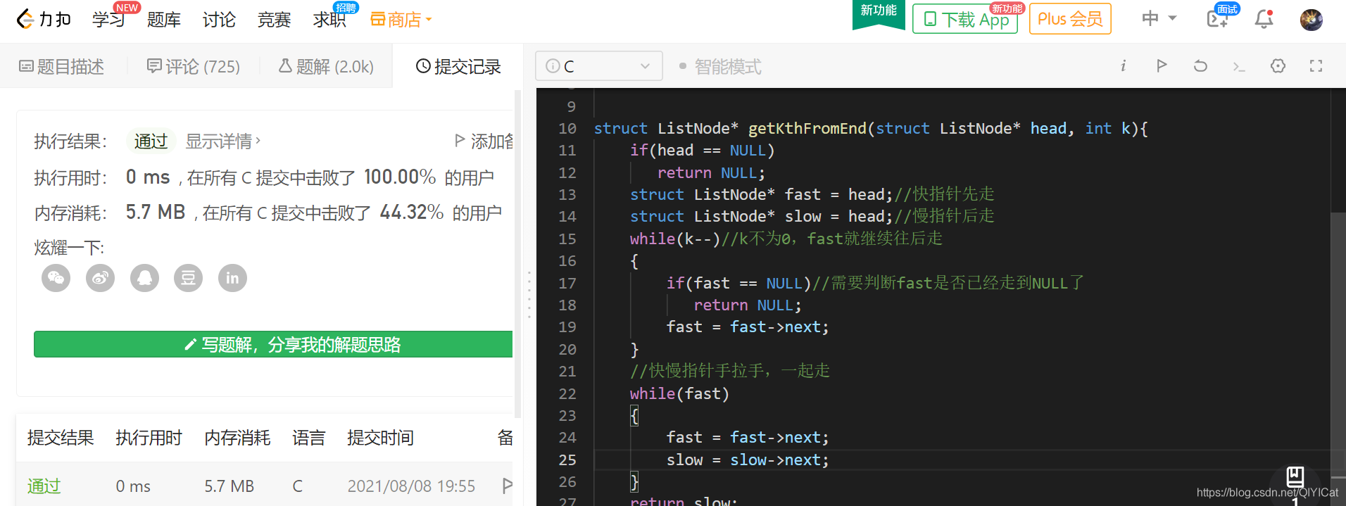The image size is (1346, 506).
Task: Switch to the 提交记录 tab
Action: [458, 67]
